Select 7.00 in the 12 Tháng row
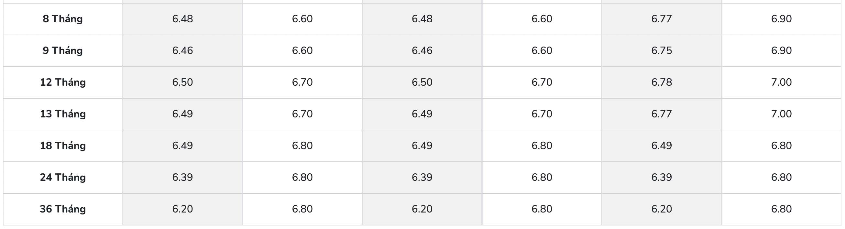The height and width of the screenshot is (229, 845). (781, 82)
